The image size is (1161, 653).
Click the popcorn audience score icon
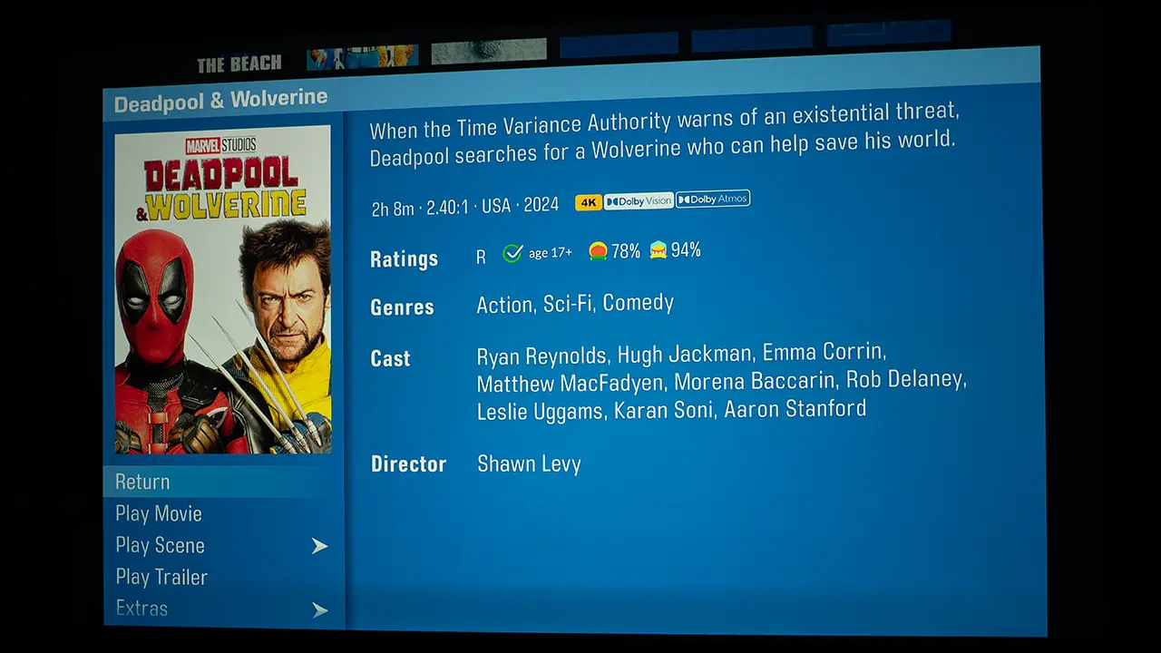(x=659, y=249)
